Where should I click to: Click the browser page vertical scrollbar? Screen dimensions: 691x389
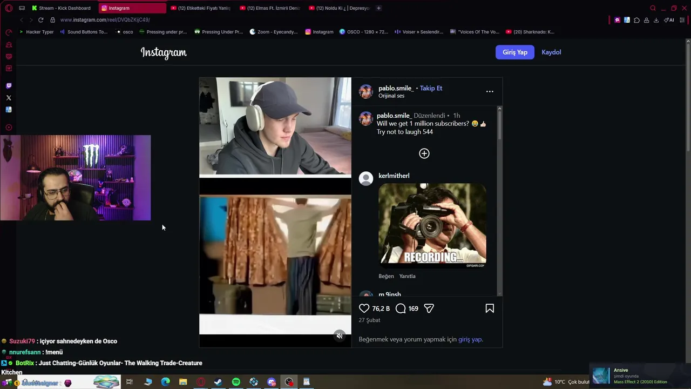(x=688, y=97)
